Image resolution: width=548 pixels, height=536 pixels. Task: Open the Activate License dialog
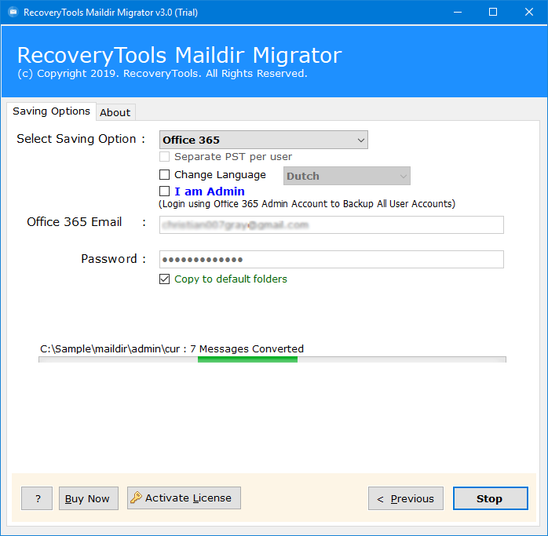(x=184, y=498)
